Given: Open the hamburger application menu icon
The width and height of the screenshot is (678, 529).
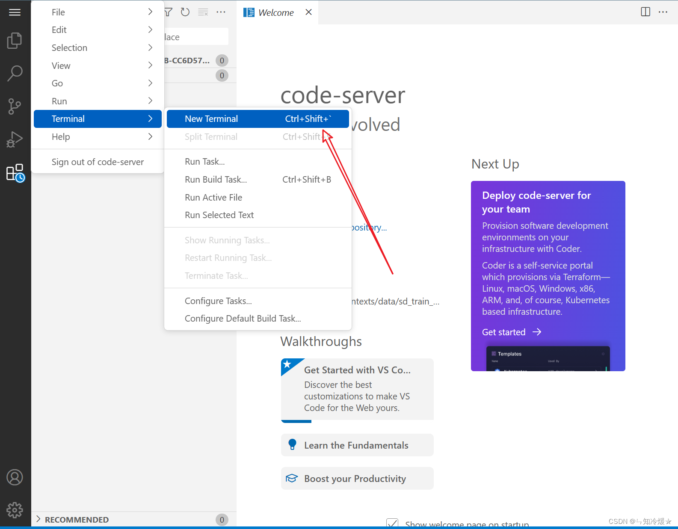Looking at the screenshot, I should [x=15, y=12].
